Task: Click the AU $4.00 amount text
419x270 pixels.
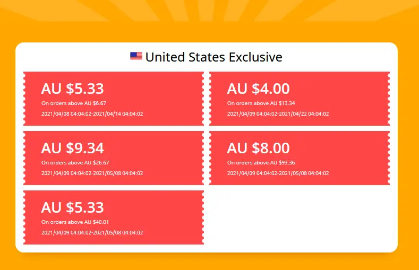Action: click(x=259, y=89)
